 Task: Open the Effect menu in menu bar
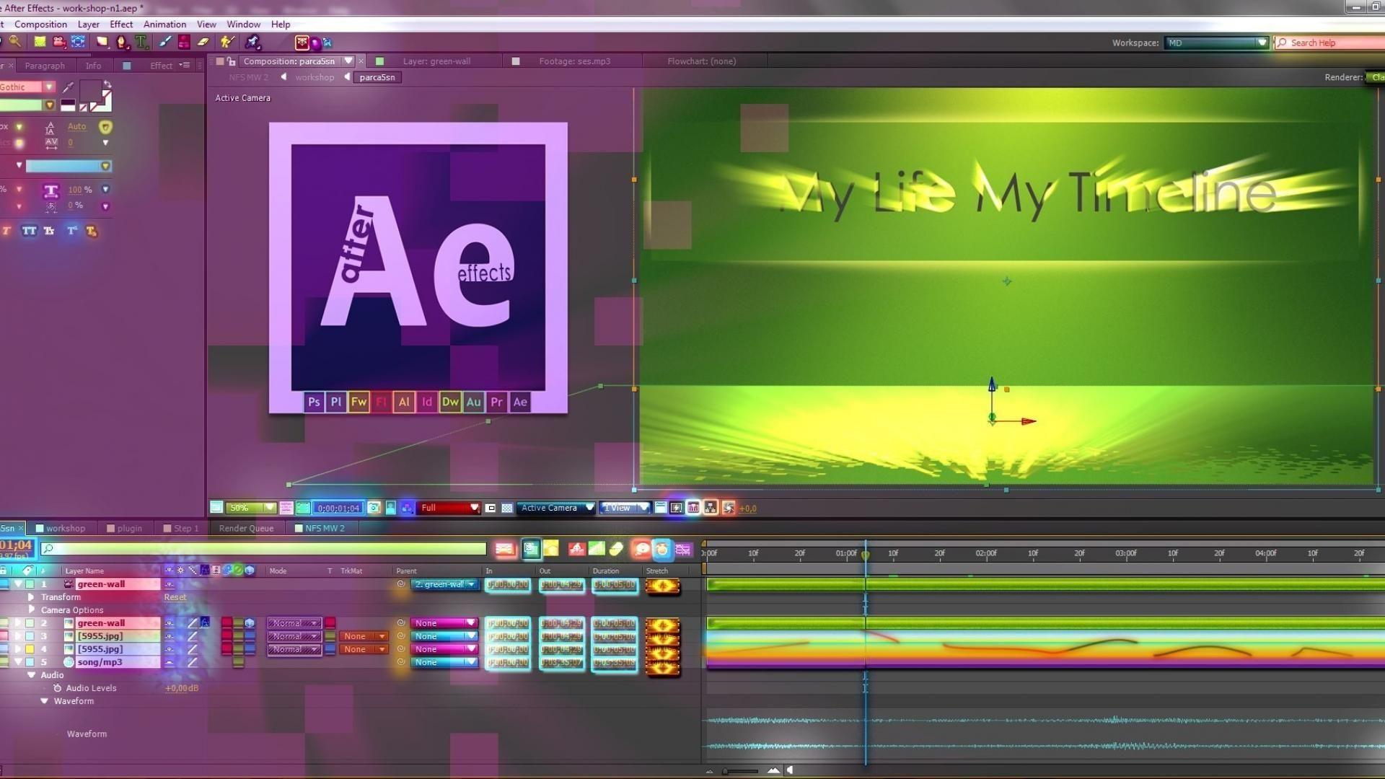click(x=120, y=24)
